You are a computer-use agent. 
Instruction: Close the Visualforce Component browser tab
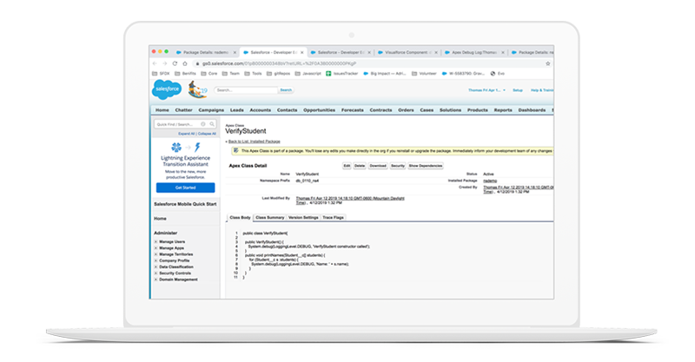[x=436, y=52]
